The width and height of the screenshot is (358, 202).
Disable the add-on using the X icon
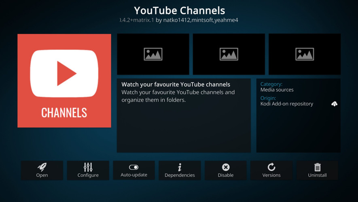coord(226,170)
